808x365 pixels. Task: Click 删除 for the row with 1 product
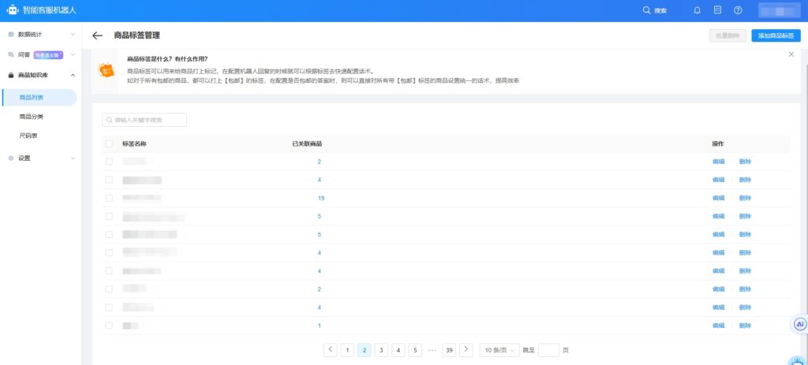coord(745,326)
